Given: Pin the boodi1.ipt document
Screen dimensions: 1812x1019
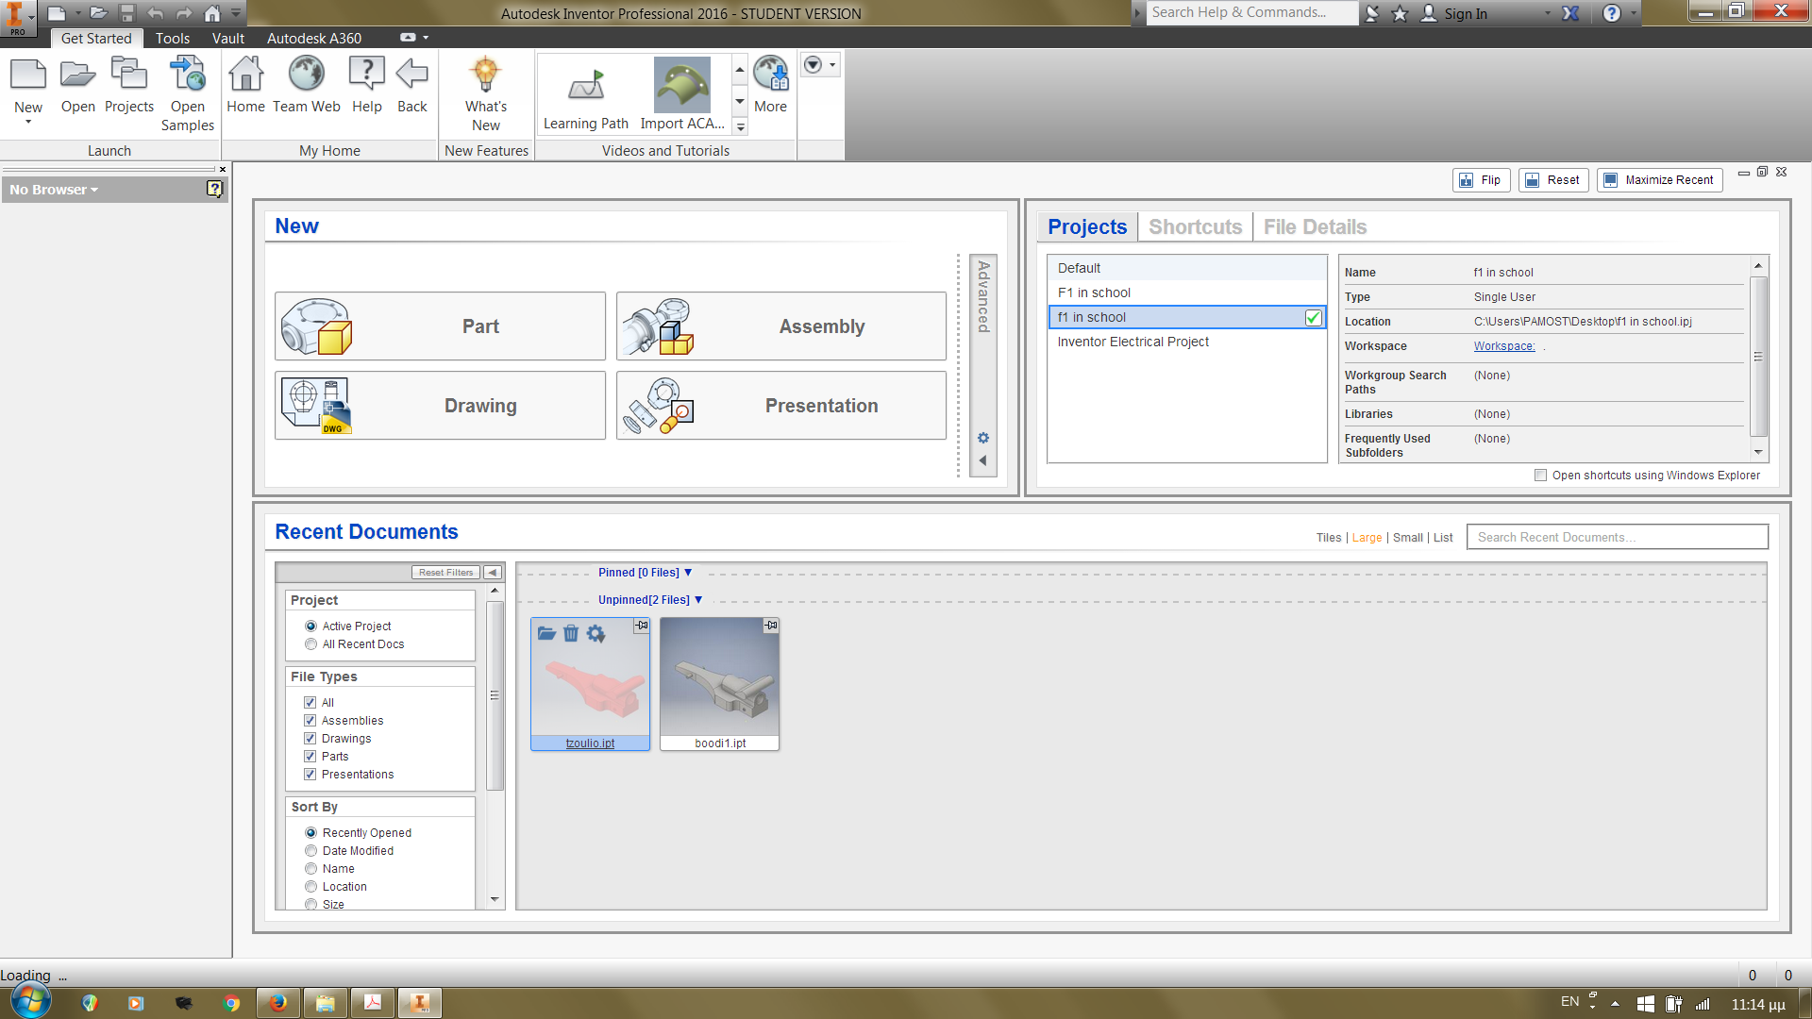Looking at the screenshot, I should click(771, 626).
